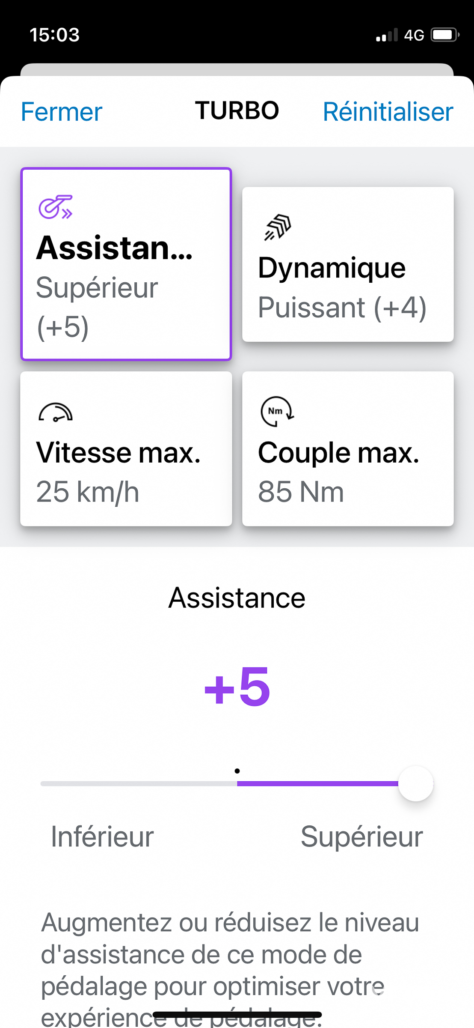Tap the purple +5 assistance value
474x1028 pixels.
click(x=237, y=687)
